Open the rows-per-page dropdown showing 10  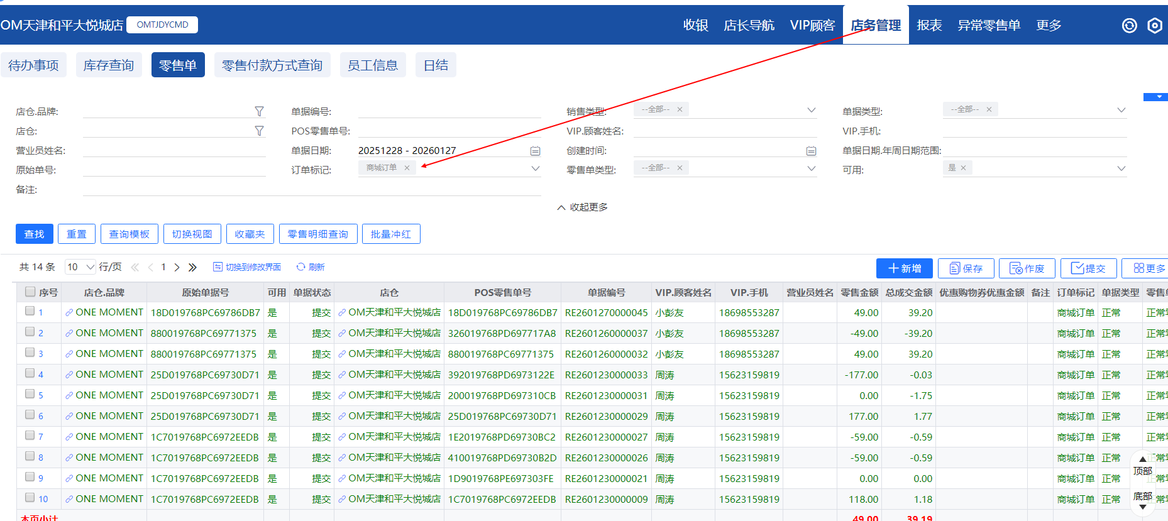click(80, 267)
